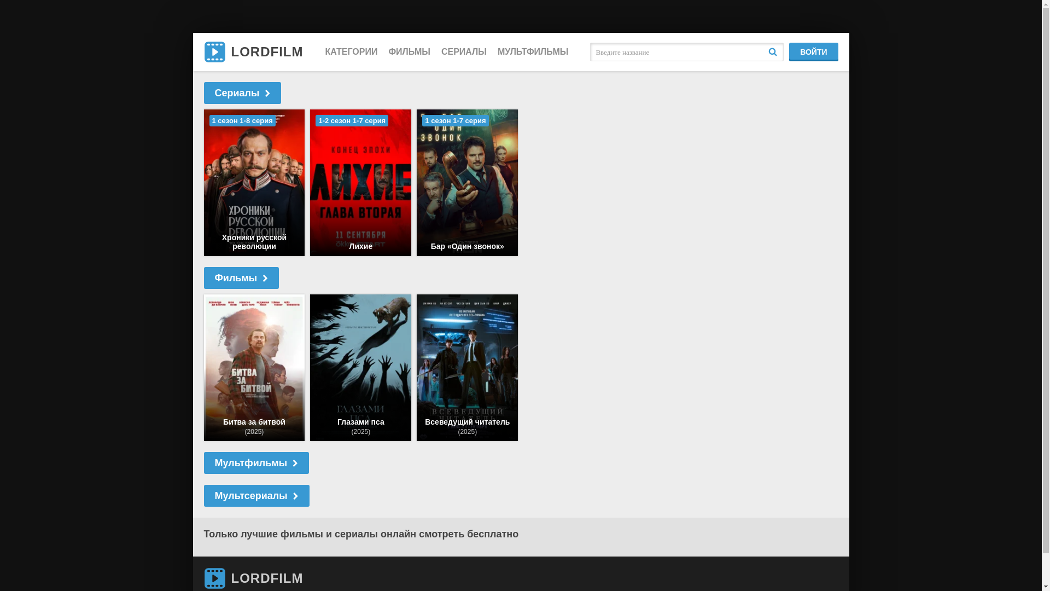Click the footer LORDFILM play logo
Viewport: 1050px width, 591px height.
(x=214, y=578)
